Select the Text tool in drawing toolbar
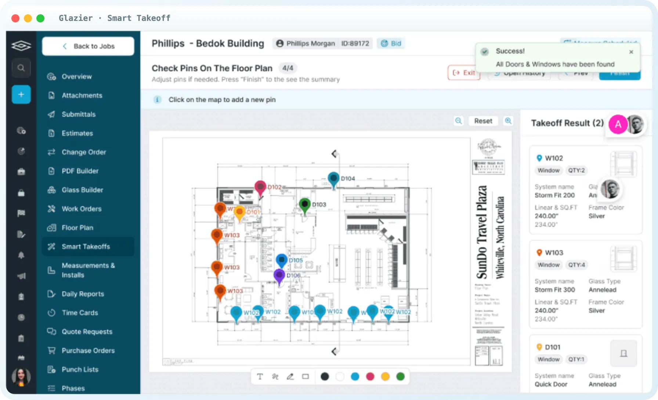This screenshot has width=658, height=400. coord(260,377)
